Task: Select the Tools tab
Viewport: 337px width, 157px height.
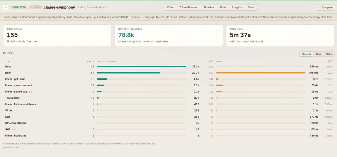Action: pos(251,7)
